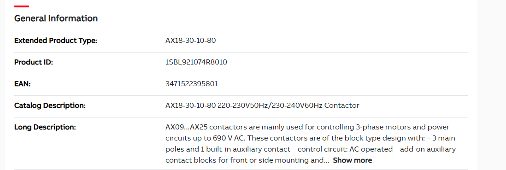506x170 pixels.
Task: Click the General Information heading
Action: pyautogui.click(x=56, y=18)
